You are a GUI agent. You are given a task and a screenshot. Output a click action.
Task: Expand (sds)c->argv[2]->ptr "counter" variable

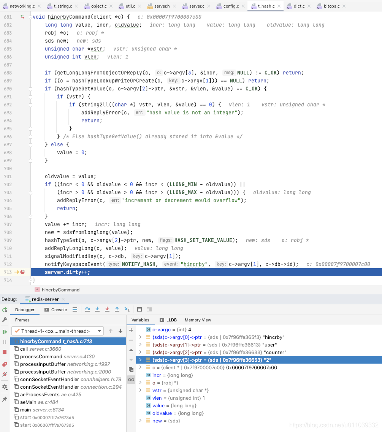[140, 352]
